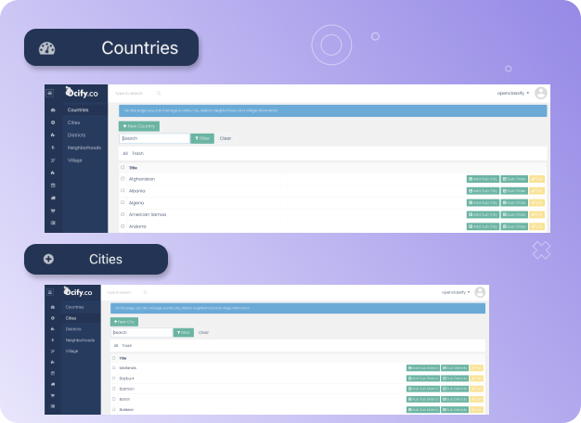The width and height of the screenshot is (581, 423).
Task: Click the hamburger menu icon in the Cities panel
Action: coord(52,292)
